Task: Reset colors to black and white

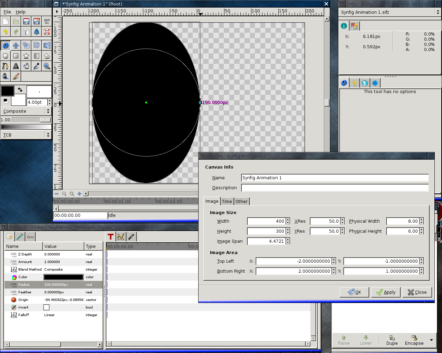Action: click(5, 101)
